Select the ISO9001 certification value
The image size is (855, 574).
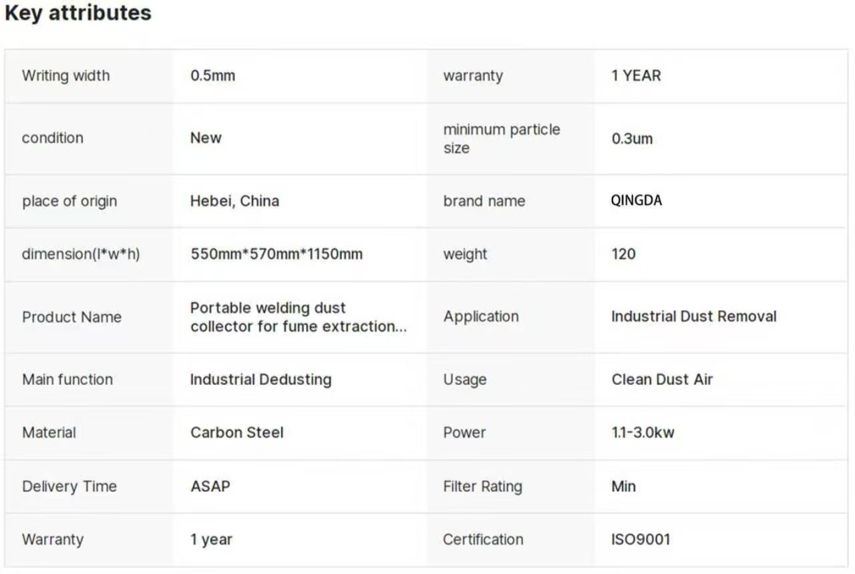tap(640, 539)
